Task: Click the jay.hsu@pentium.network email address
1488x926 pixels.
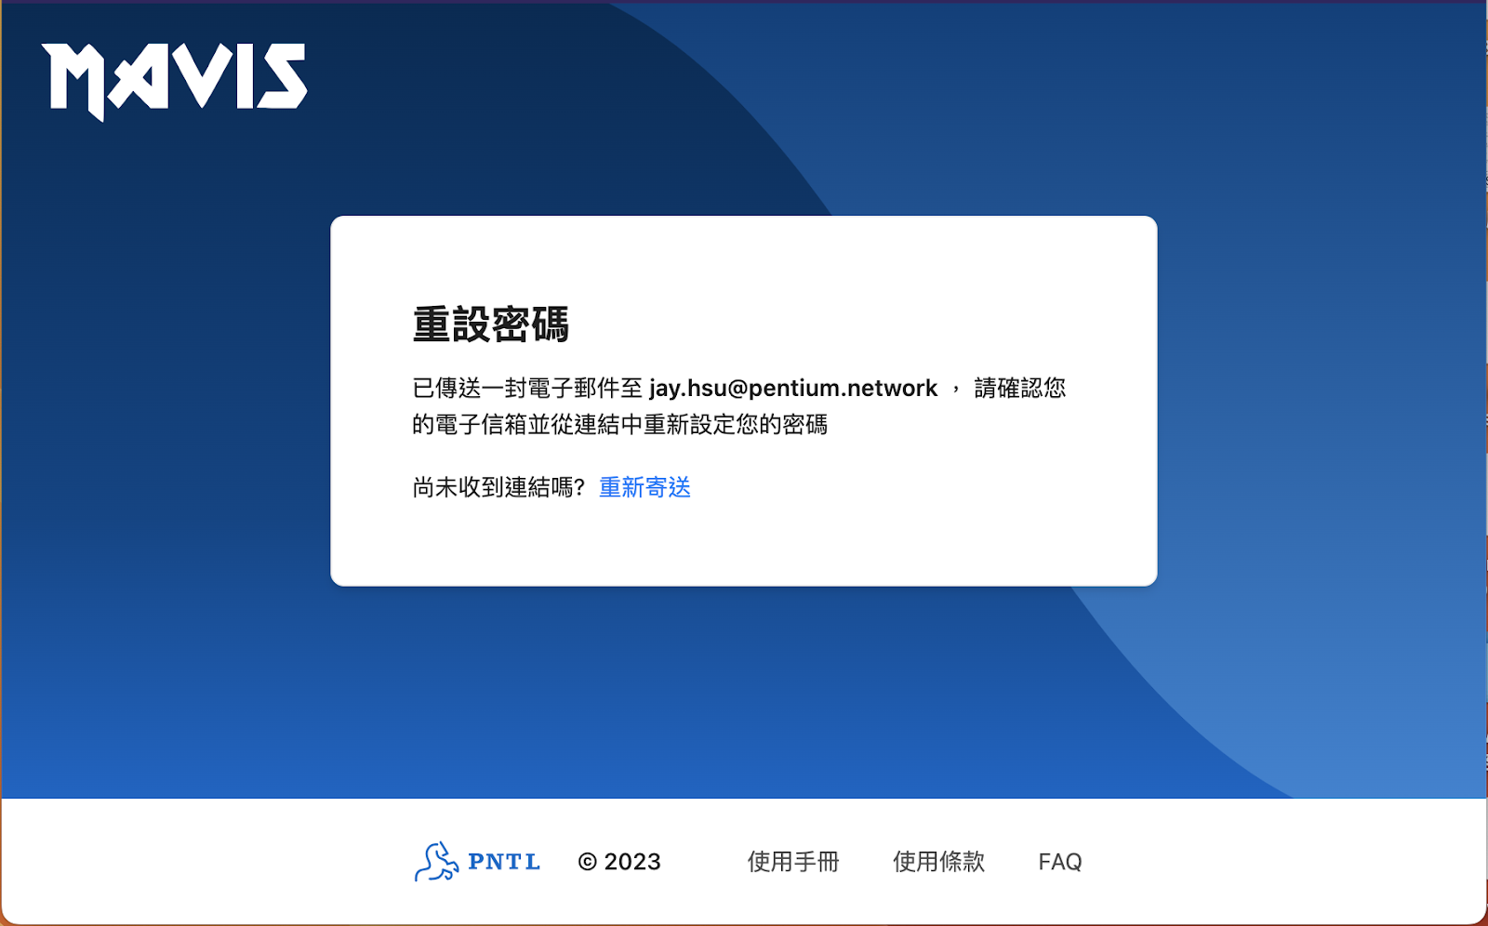Action: (792, 388)
